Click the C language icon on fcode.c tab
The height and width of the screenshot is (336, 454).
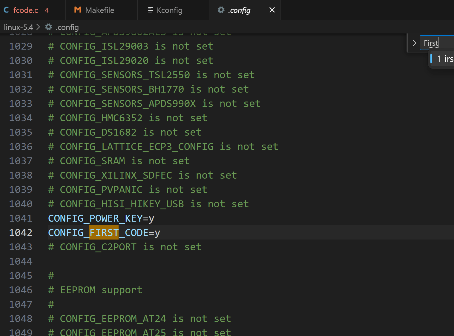[6, 10]
